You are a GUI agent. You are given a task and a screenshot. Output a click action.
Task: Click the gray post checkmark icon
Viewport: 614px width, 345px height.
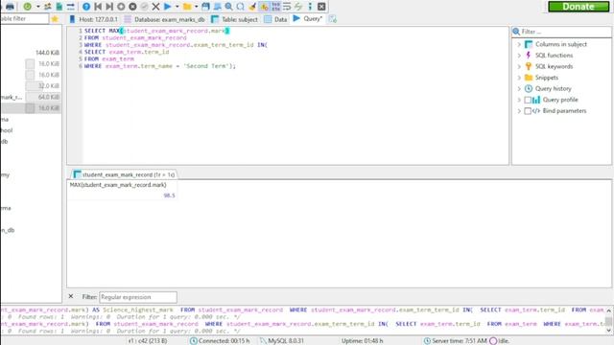point(144,7)
